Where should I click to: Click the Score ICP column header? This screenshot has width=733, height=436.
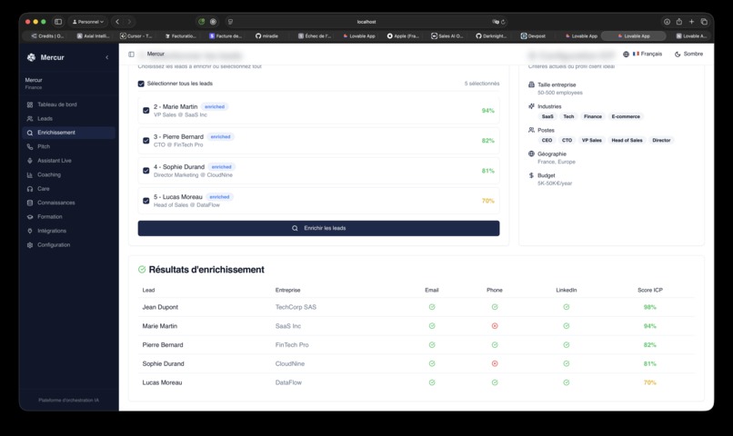tap(650, 290)
